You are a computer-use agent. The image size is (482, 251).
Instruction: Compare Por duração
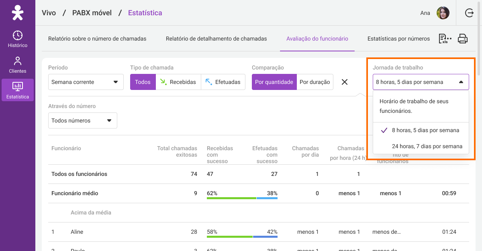[x=315, y=82]
